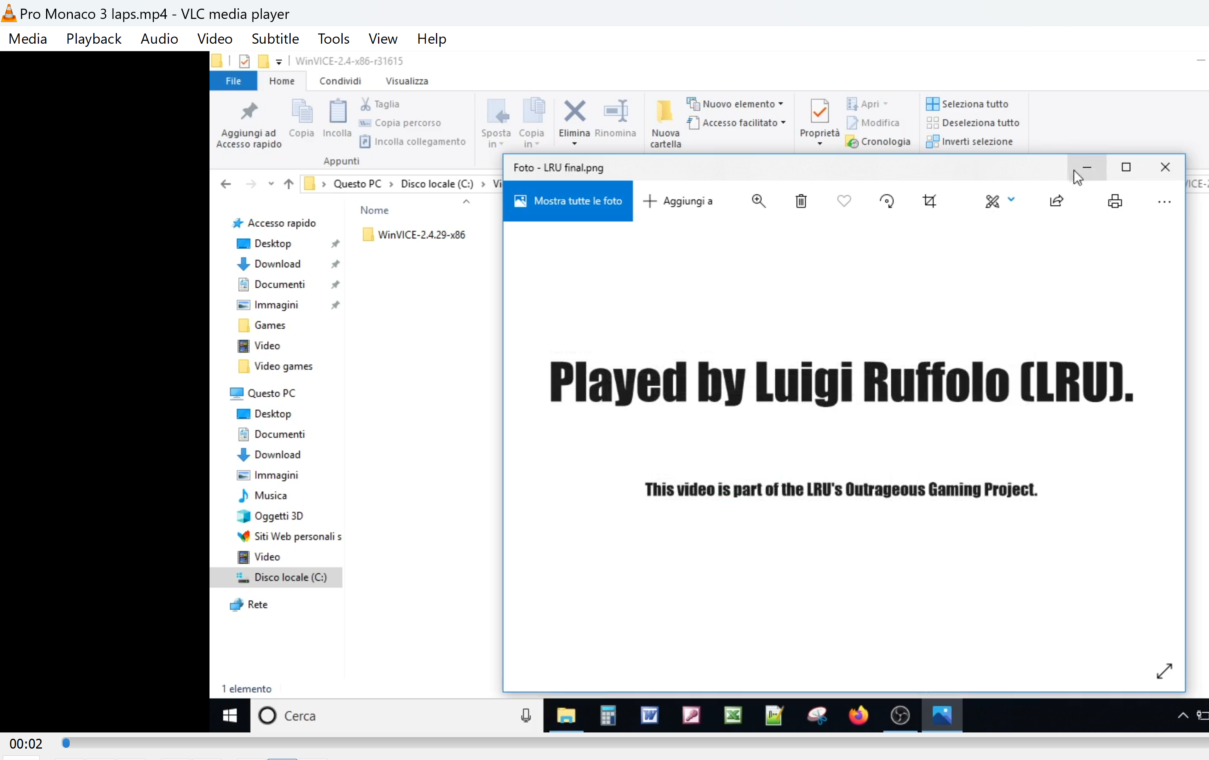The height and width of the screenshot is (760, 1209).
Task: Click the printer icon in Photos toolbar
Action: (x=1115, y=201)
